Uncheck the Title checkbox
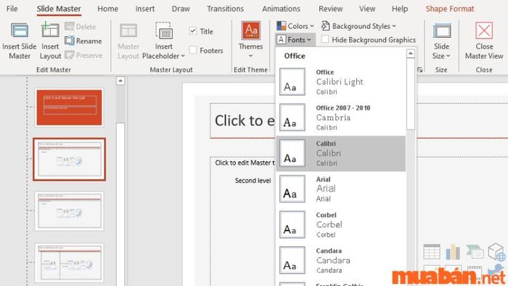Screen dimensions: 508x286 click(x=193, y=31)
